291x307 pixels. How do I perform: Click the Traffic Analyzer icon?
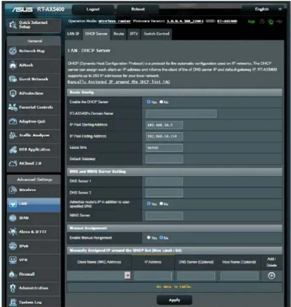[x=13, y=135]
